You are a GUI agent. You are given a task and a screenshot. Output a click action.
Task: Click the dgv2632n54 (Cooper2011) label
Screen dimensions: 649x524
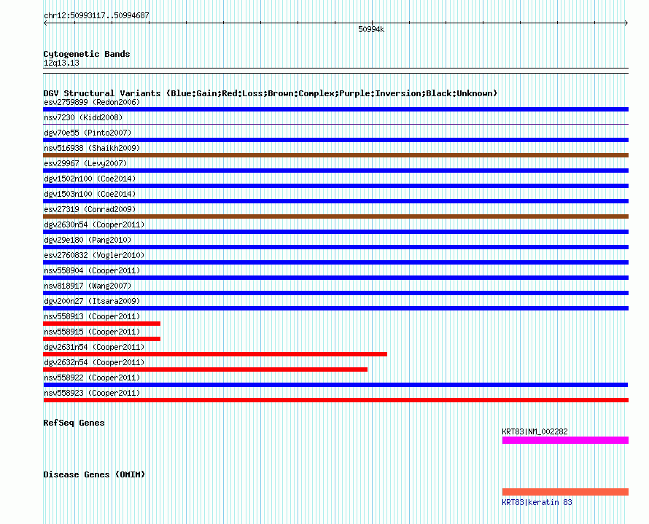coord(94,362)
